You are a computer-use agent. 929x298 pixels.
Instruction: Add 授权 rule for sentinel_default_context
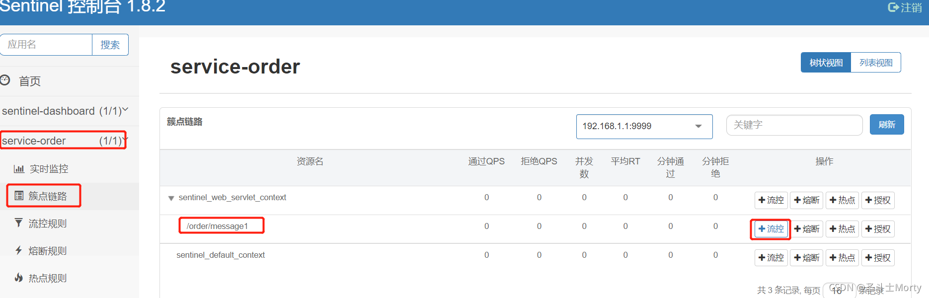[x=878, y=258]
